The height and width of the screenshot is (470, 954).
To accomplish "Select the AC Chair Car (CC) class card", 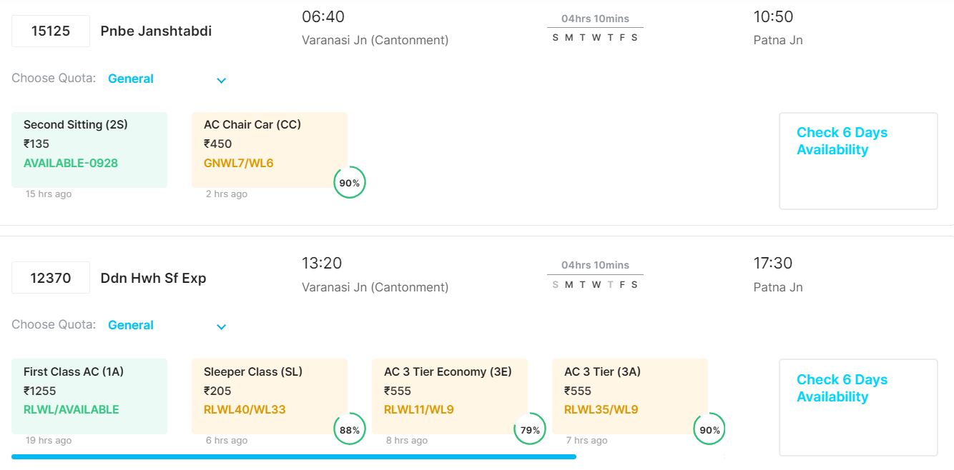I will tap(270, 149).
